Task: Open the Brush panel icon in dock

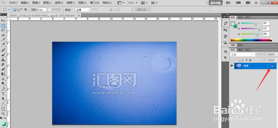Action: click(x=225, y=36)
